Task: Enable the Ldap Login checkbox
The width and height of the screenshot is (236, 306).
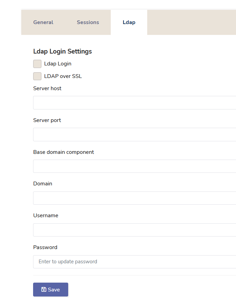Action: (x=37, y=64)
